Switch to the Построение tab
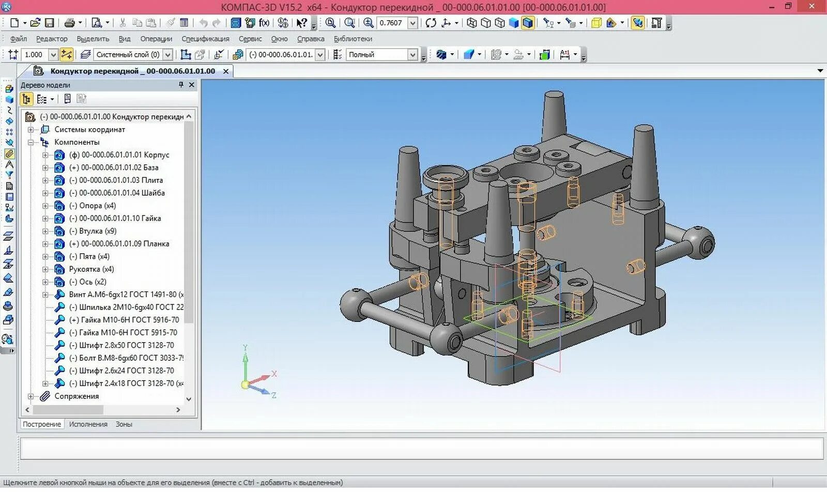The image size is (827, 492). pos(42,424)
